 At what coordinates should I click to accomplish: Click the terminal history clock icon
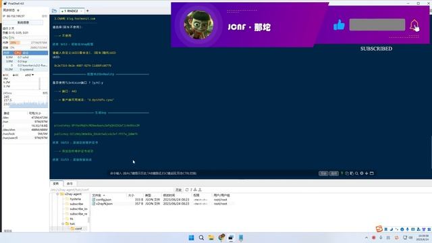click(347, 173)
